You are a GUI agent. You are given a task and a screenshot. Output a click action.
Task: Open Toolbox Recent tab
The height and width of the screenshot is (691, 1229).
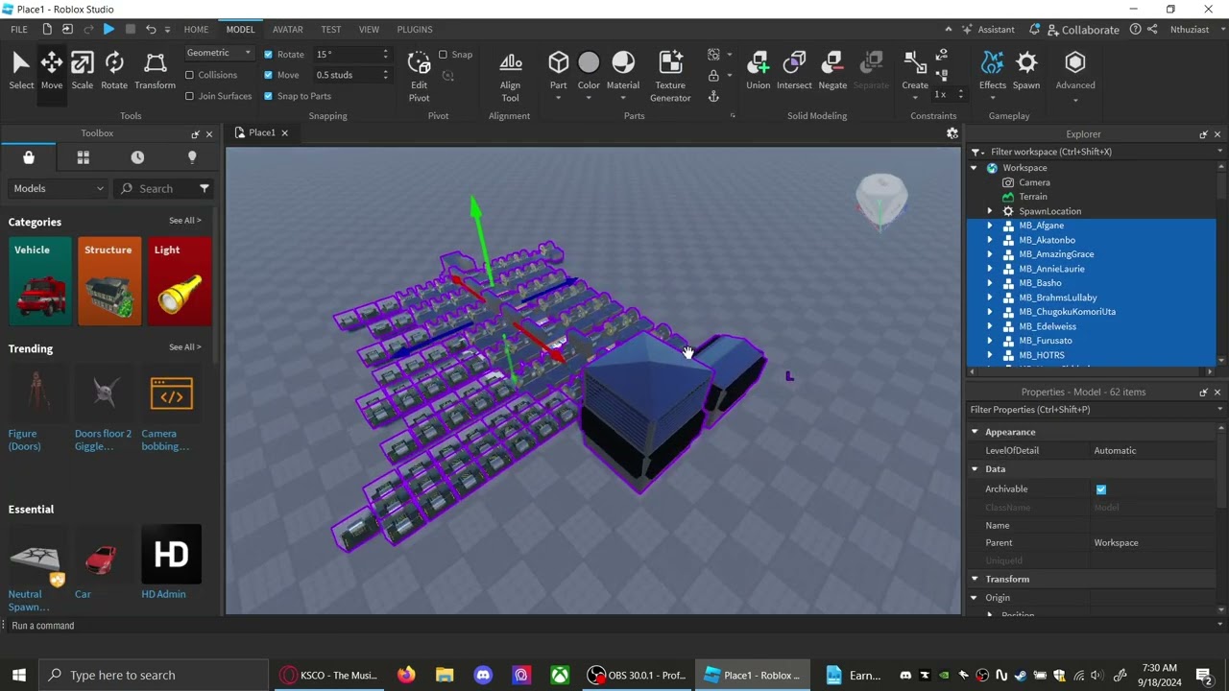(x=137, y=157)
